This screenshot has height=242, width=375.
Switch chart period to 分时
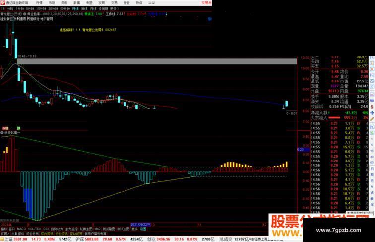pos(10,9)
